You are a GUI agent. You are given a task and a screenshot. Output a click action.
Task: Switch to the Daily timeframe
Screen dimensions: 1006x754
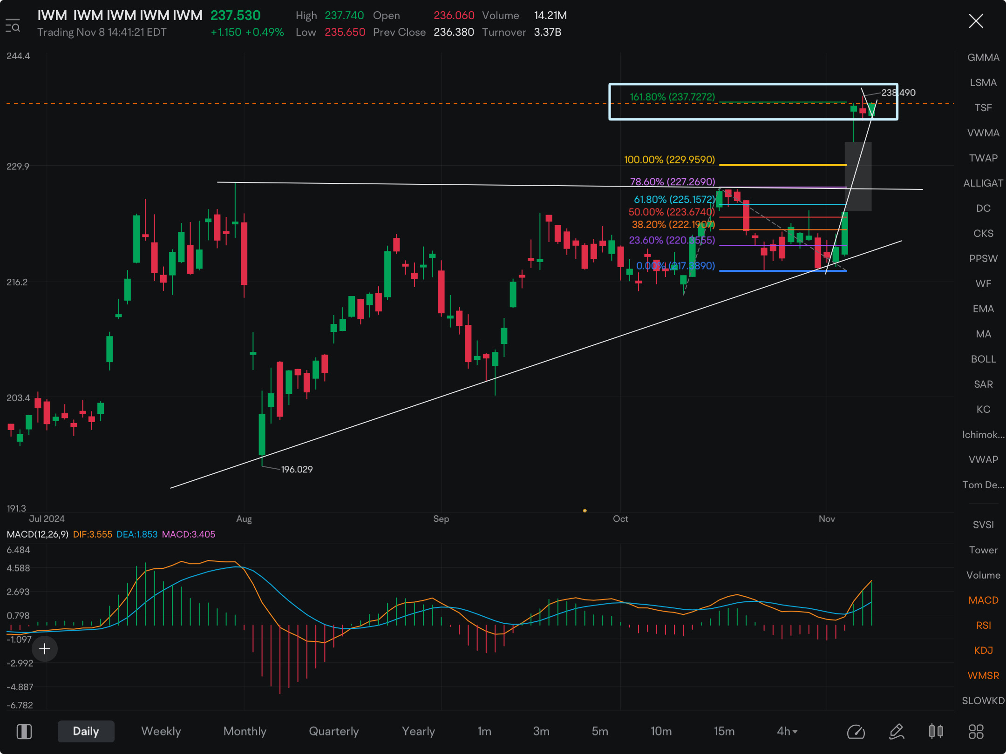tap(86, 732)
